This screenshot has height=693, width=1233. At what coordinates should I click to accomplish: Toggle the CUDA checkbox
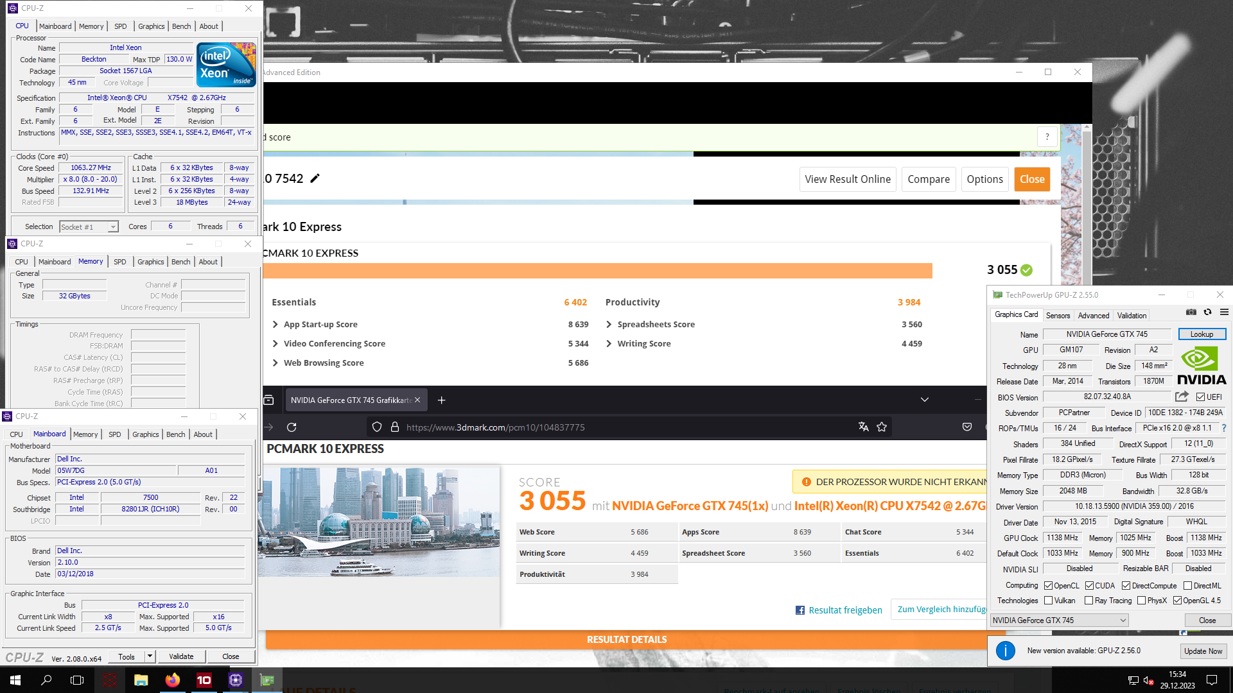(x=1089, y=586)
